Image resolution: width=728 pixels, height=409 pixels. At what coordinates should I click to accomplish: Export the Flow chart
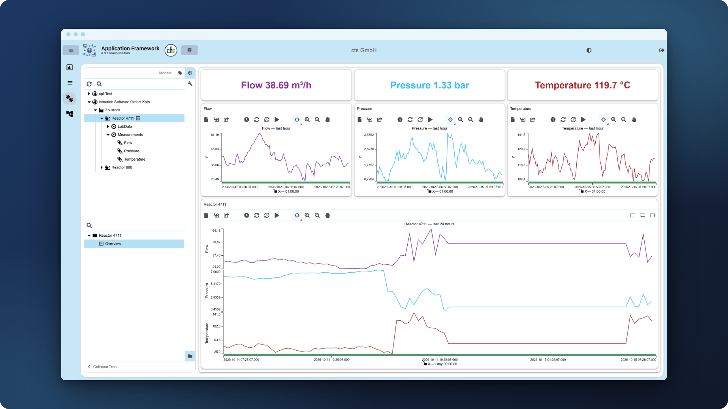(226, 120)
